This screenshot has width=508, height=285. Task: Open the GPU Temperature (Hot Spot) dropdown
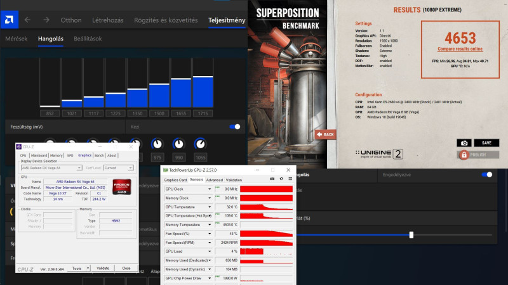tap(210, 216)
